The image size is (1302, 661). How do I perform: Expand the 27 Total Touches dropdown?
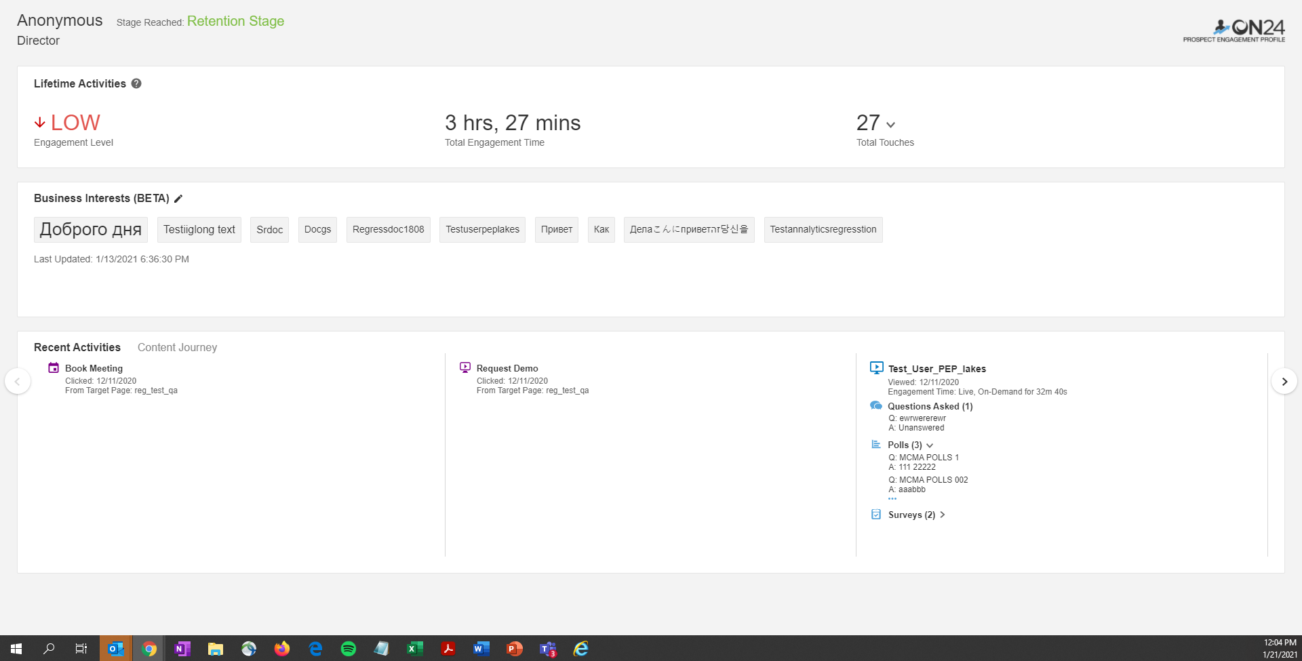click(x=891, y=125)
